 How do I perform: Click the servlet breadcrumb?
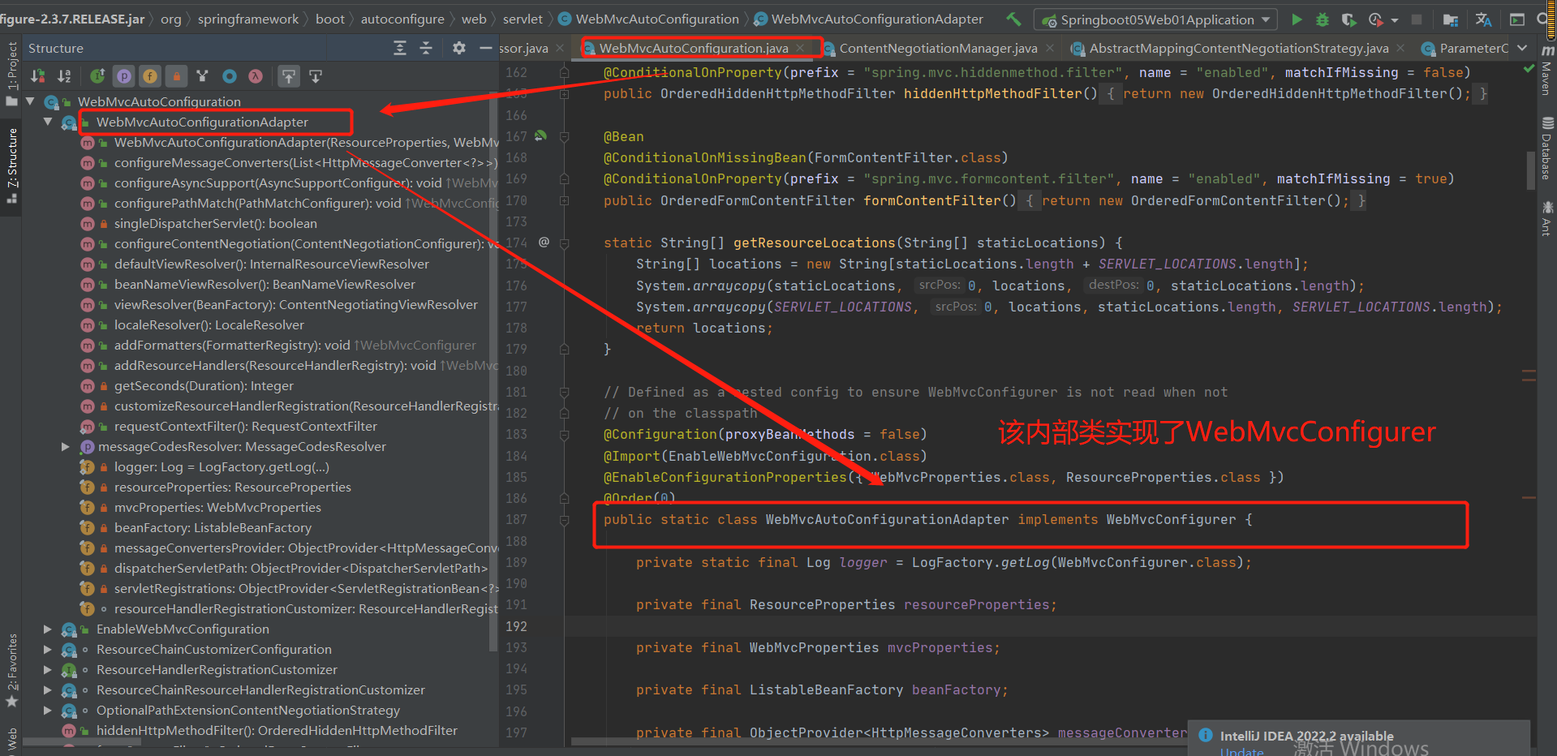(523, 19)
